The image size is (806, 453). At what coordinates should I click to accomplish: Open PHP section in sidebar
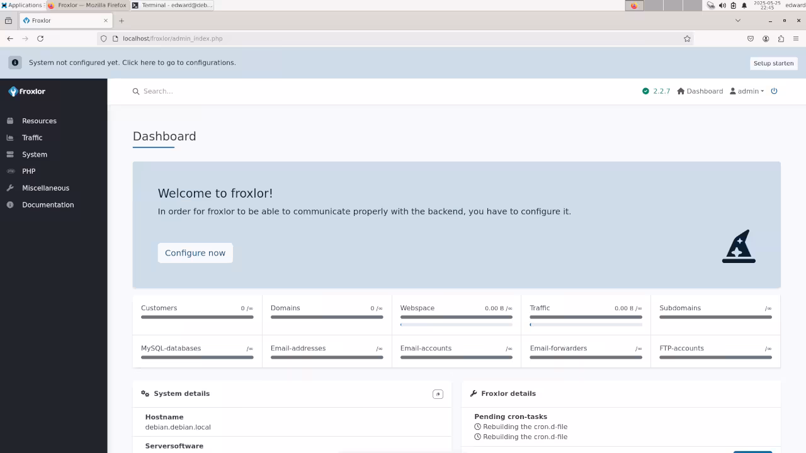click(28, 171)
